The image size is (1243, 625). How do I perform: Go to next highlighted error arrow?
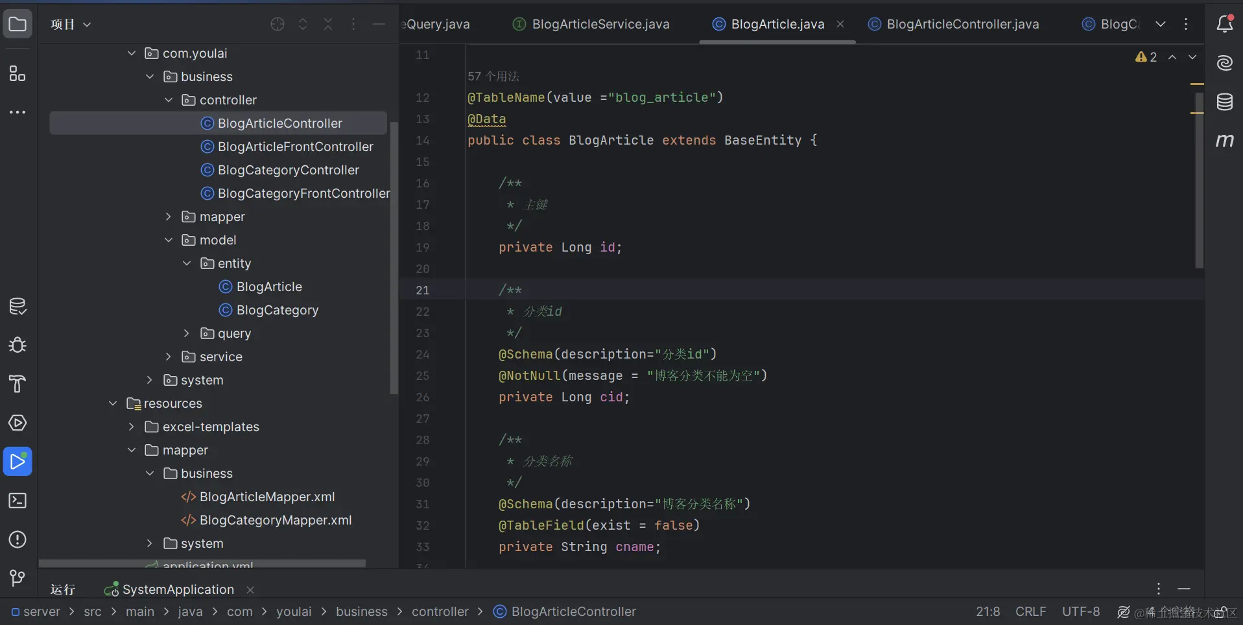coord(1192,57)
